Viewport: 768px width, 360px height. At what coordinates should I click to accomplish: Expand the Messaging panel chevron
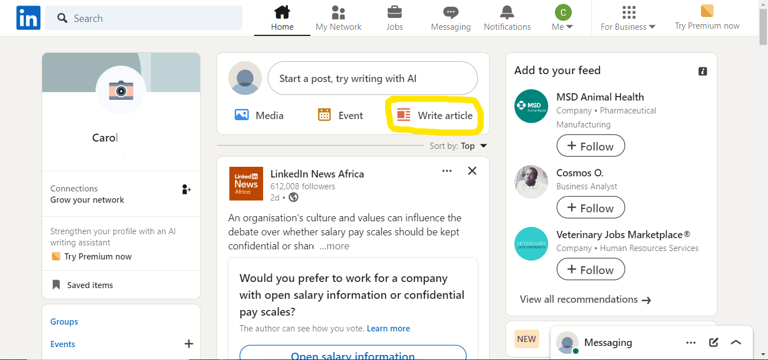pos(736,342)
